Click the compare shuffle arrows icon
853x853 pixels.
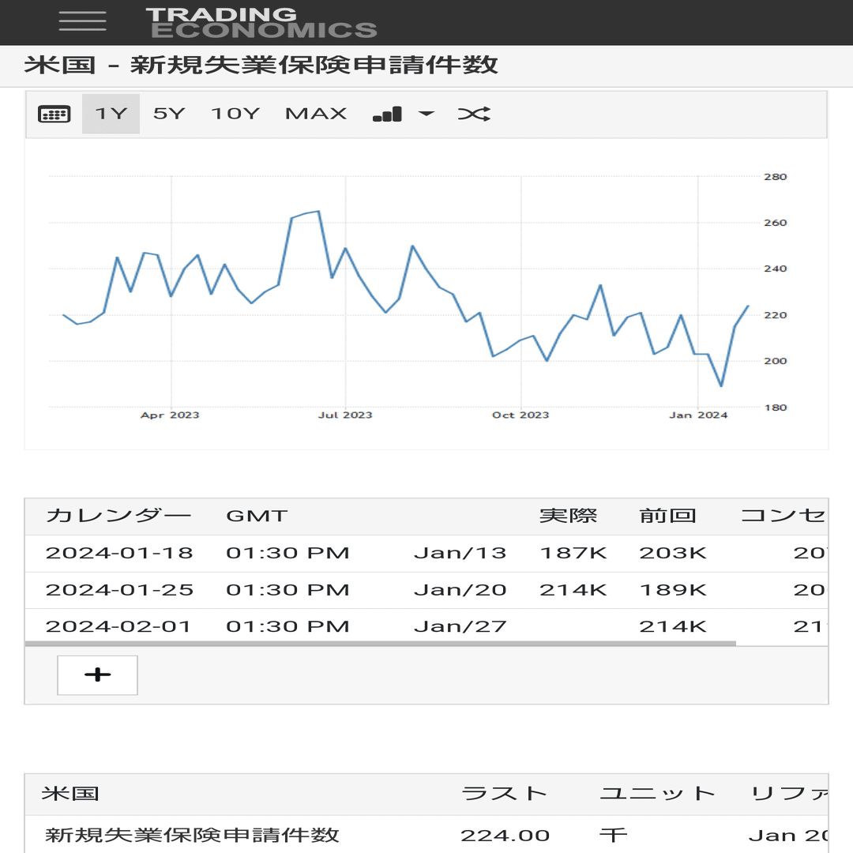(x=474, y=114)
